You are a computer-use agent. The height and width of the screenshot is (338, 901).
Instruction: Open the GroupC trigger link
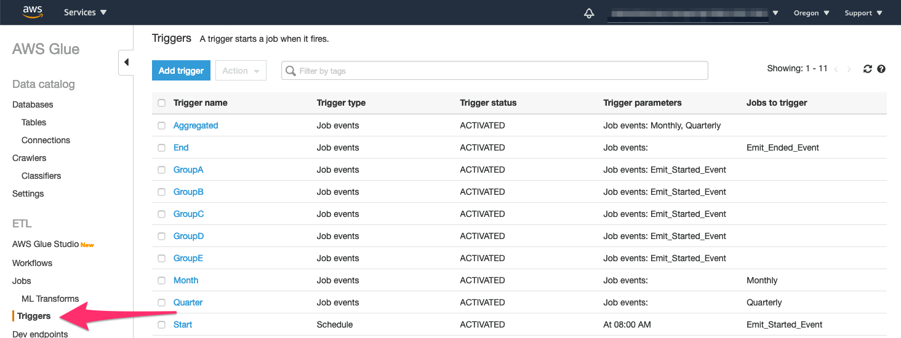pos(188,214)
